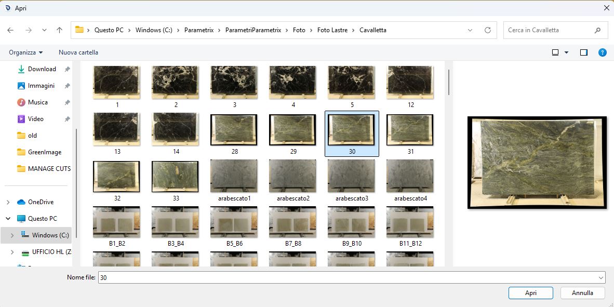
Task: Click the up-one-level arrow
Action: point(60,30)
